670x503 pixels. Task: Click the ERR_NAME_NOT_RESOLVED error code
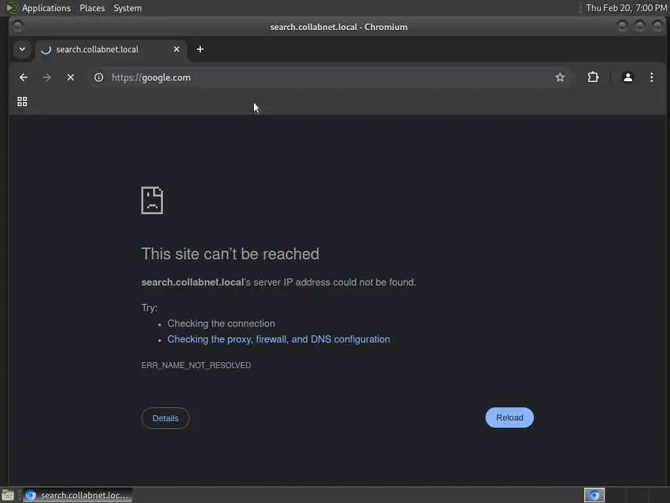coord(196,365)
